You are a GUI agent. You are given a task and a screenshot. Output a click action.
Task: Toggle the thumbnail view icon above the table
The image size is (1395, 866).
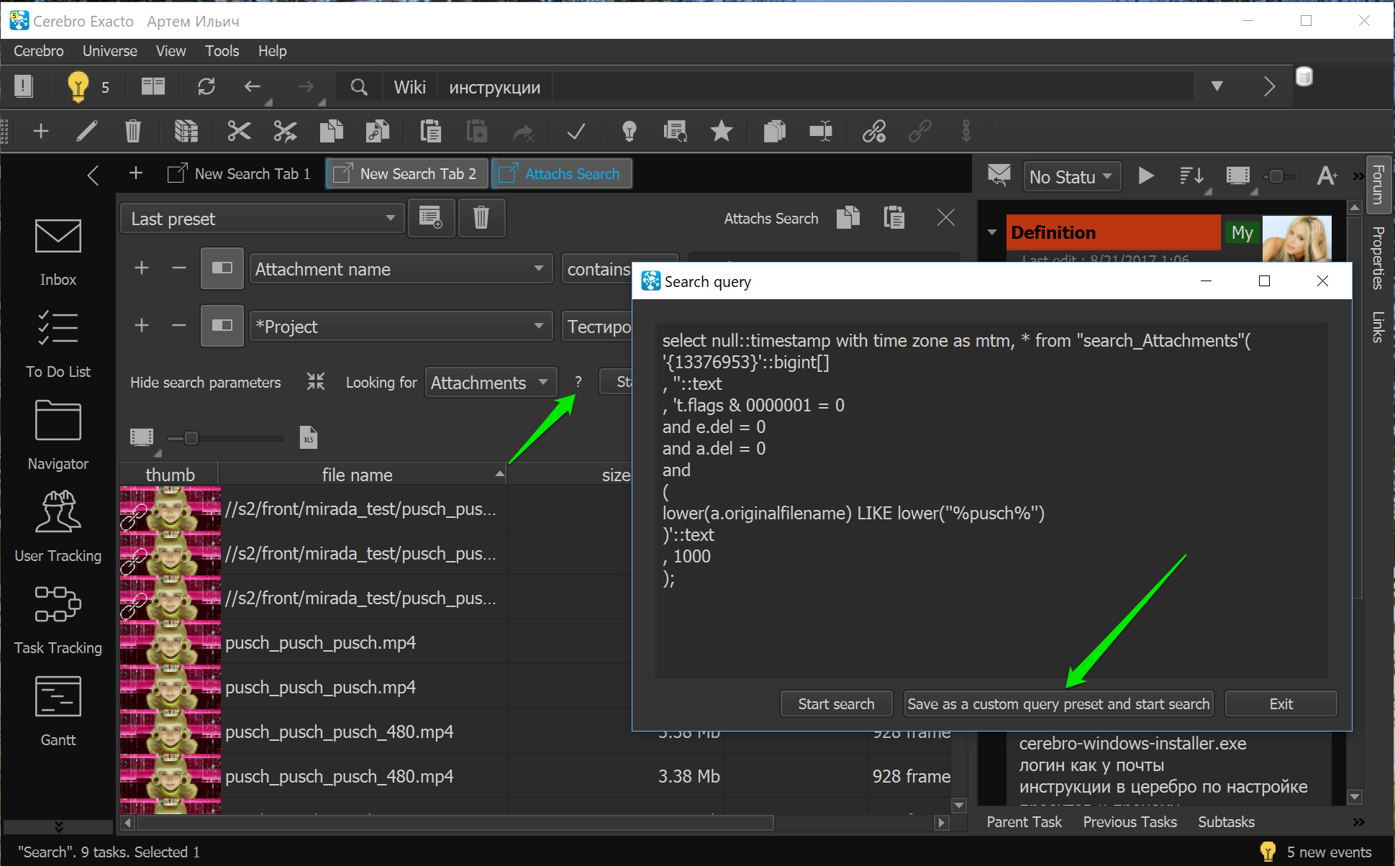click(x=142, y=437)
